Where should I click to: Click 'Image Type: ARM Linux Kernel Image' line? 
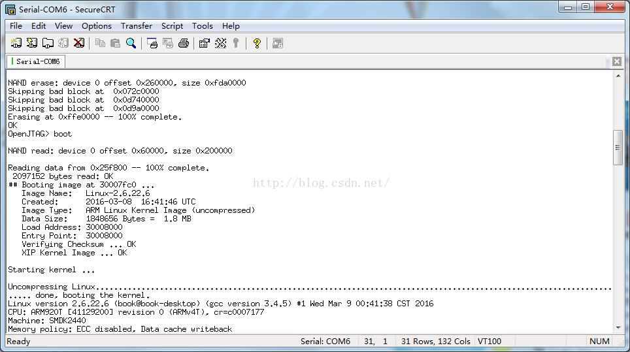[x=138, y=210]
